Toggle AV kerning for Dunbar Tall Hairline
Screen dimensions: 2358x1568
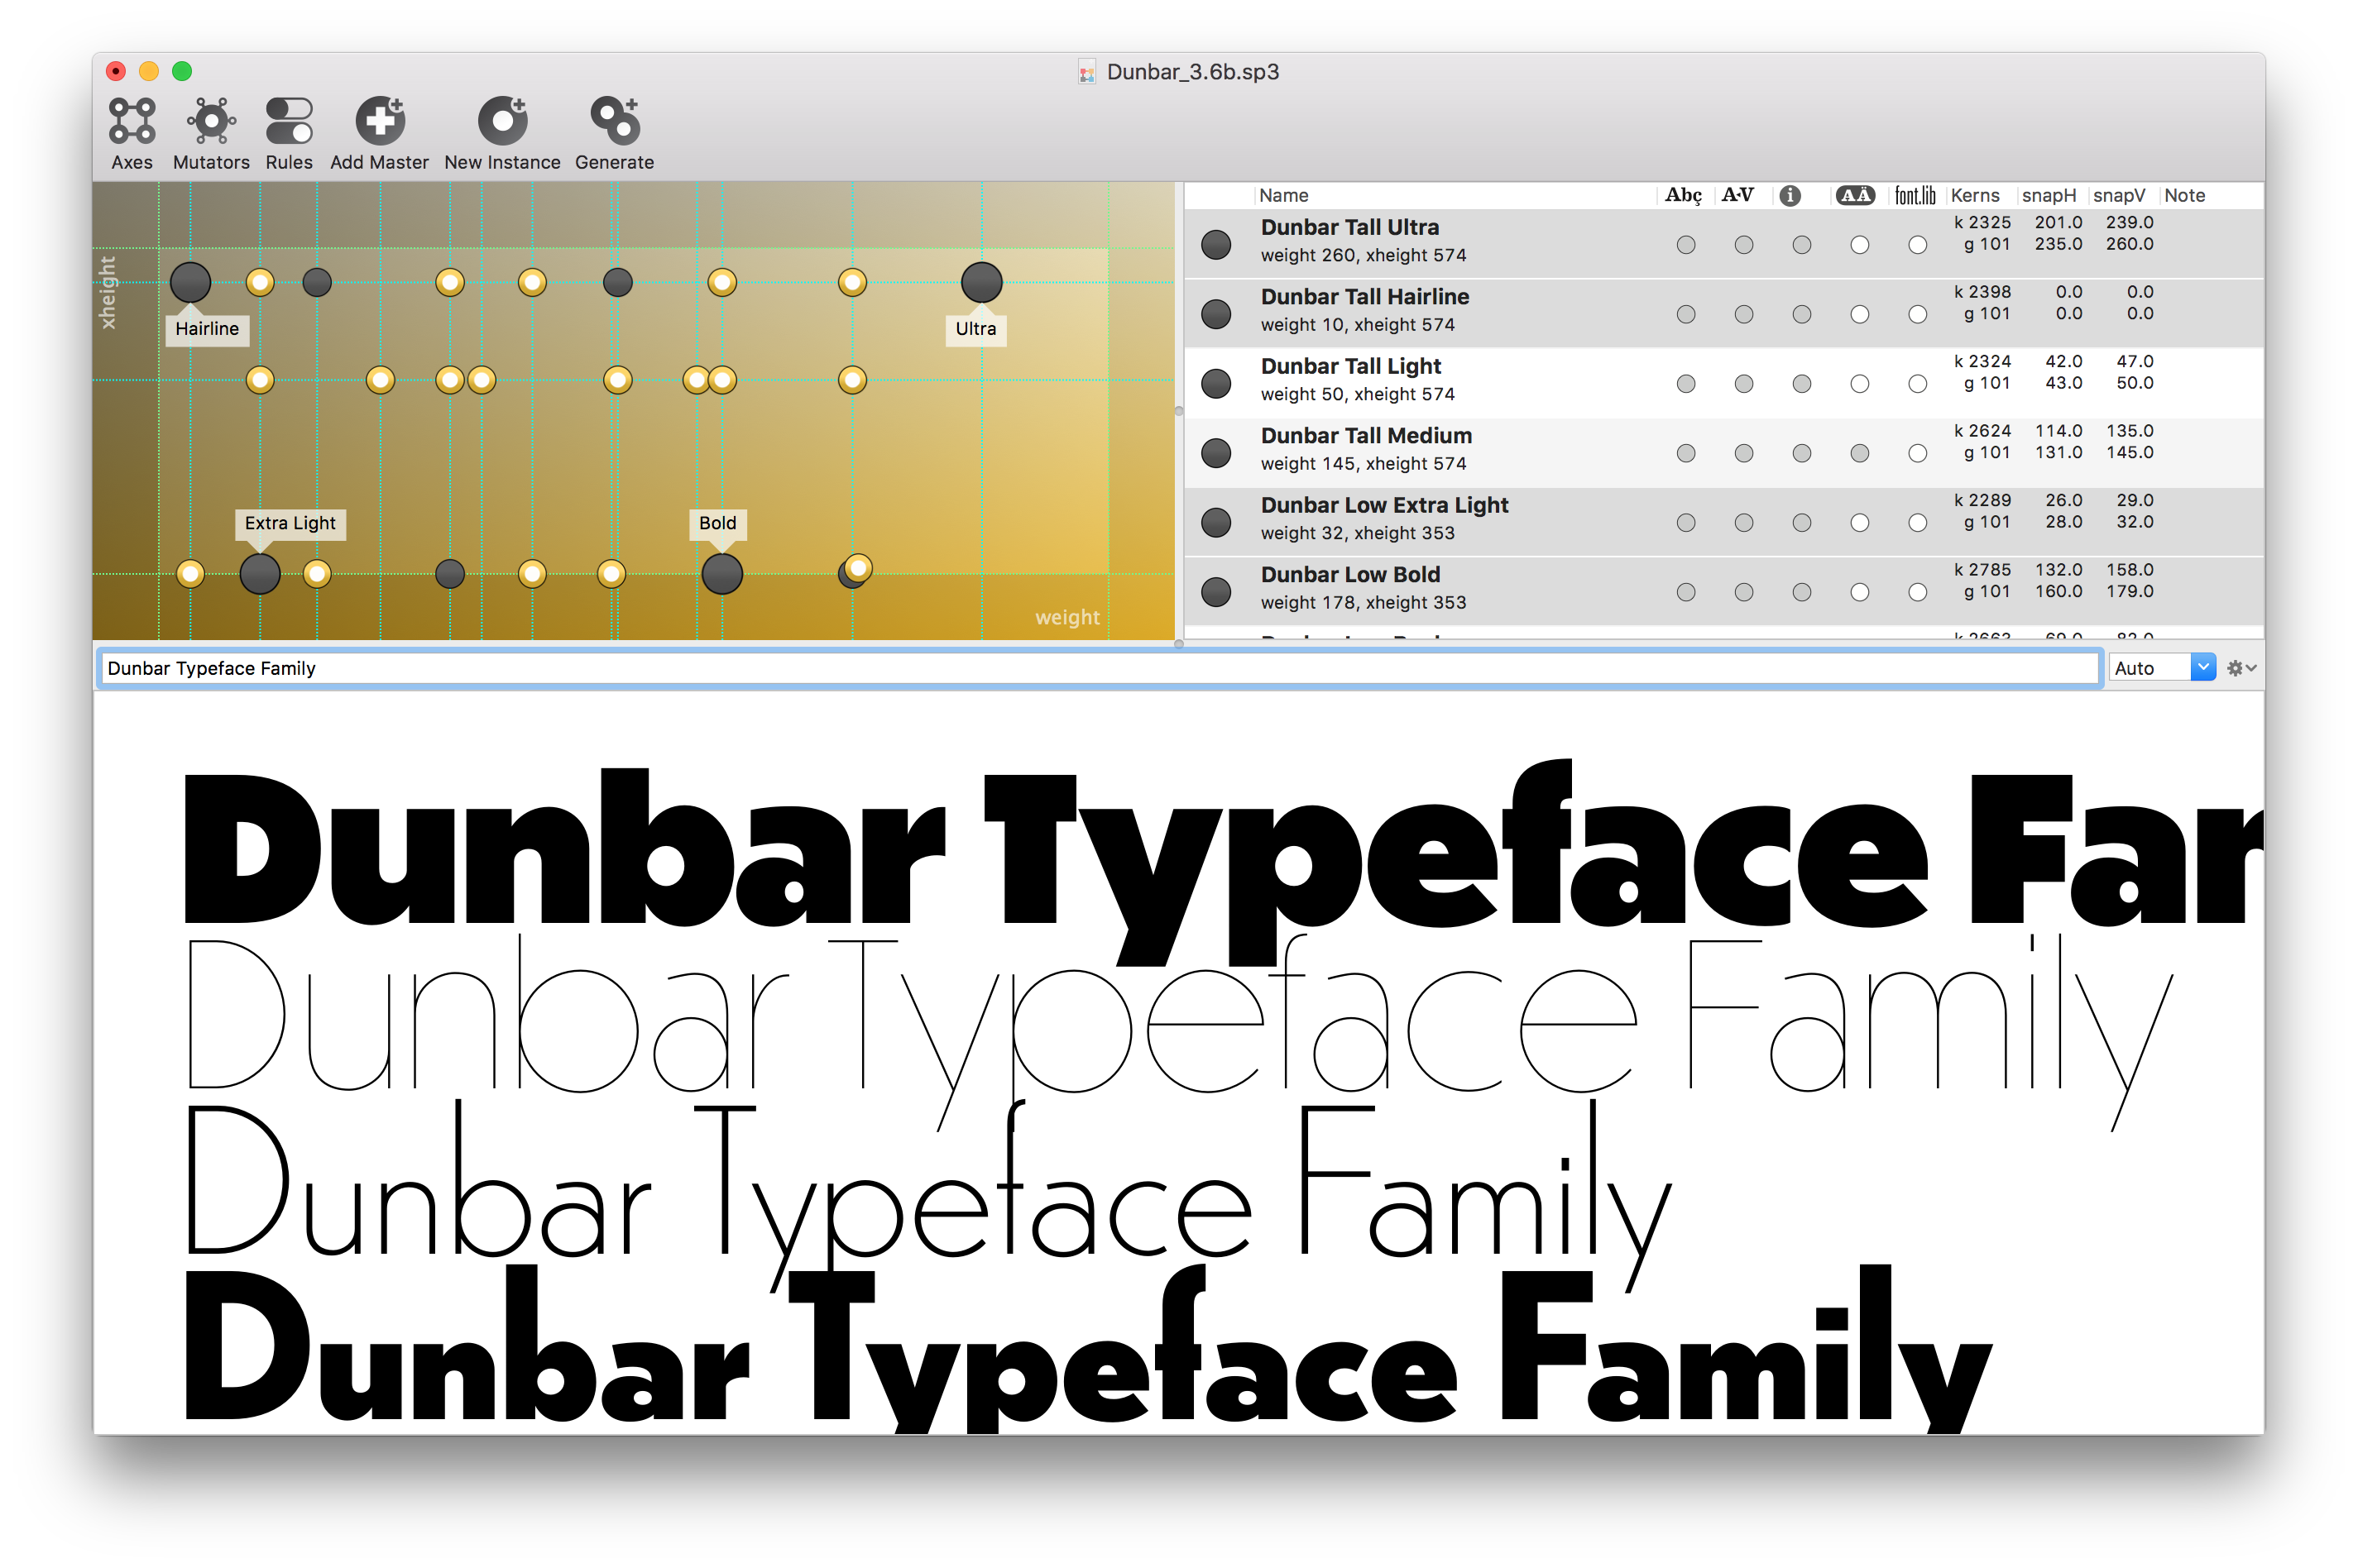click(x=1744, y=314)
